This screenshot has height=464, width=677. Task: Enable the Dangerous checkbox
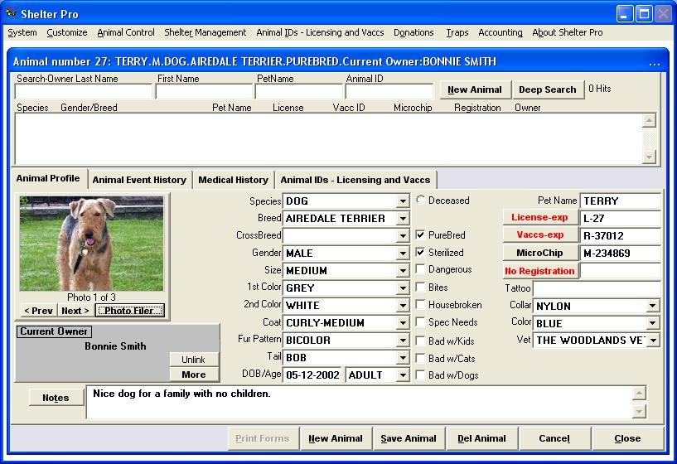click(420, 269)
